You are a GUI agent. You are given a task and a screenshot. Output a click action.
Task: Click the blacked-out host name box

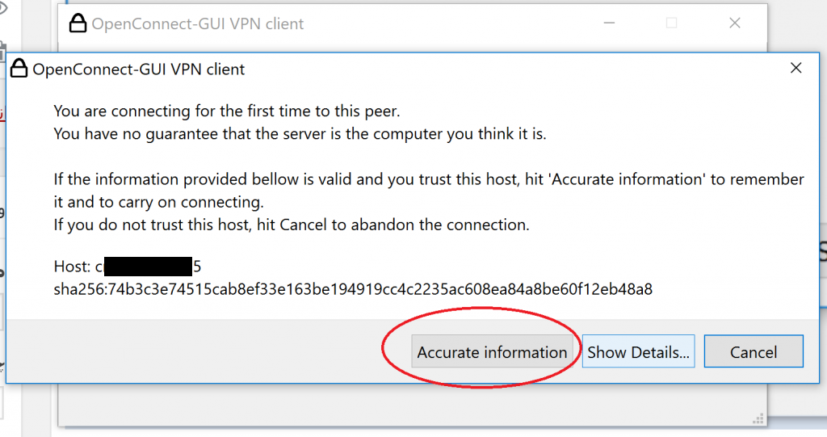148,267
